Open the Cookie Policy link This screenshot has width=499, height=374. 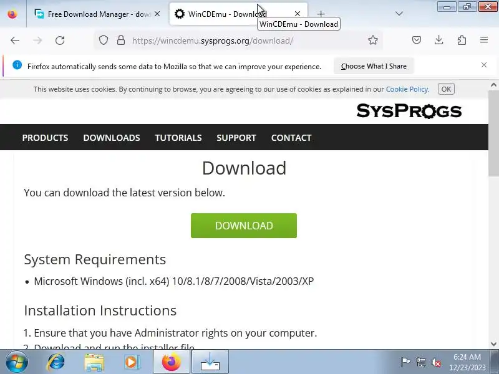coord(407,89)
